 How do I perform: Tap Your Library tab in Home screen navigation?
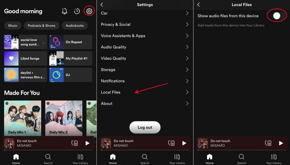pos(80,159)
